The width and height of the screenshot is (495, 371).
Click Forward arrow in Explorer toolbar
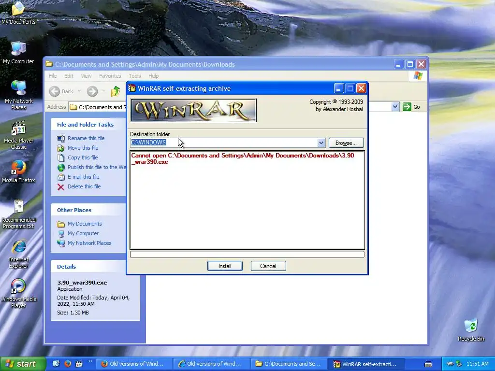point(92,91)
